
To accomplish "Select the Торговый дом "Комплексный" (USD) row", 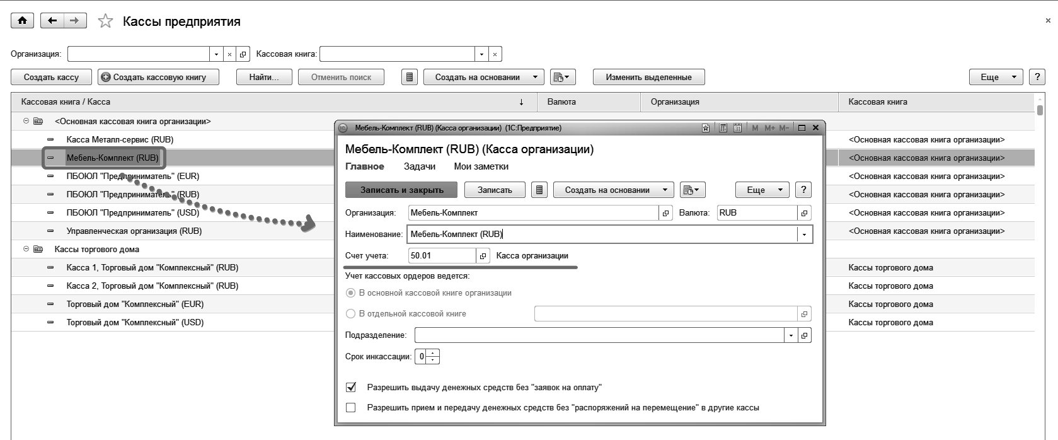I will (135, 322).
